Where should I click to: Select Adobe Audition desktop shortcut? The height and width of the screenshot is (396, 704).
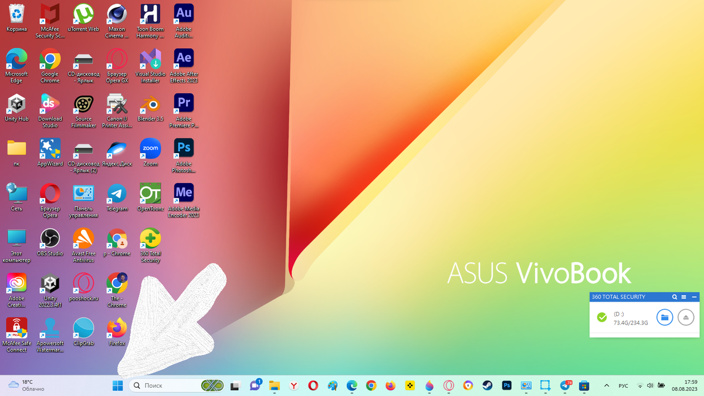pos(184,21)
